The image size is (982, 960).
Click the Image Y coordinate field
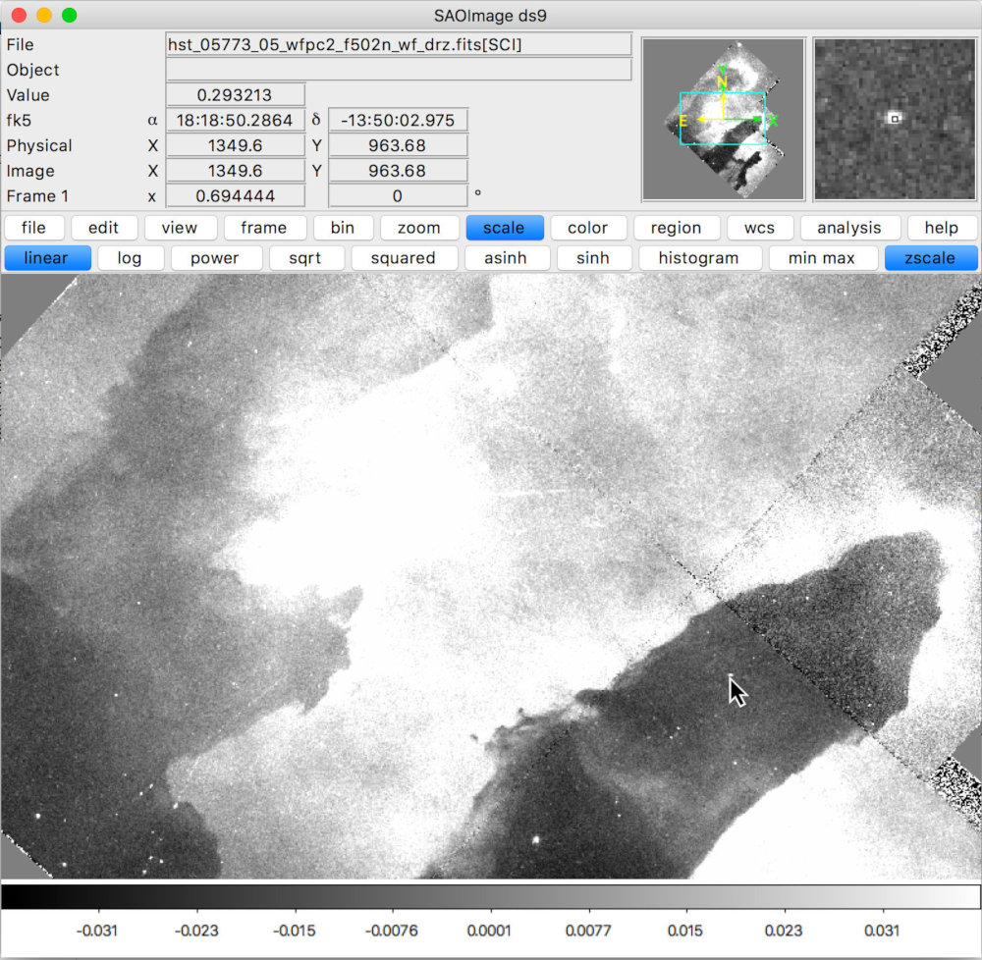tap(399, 170)
